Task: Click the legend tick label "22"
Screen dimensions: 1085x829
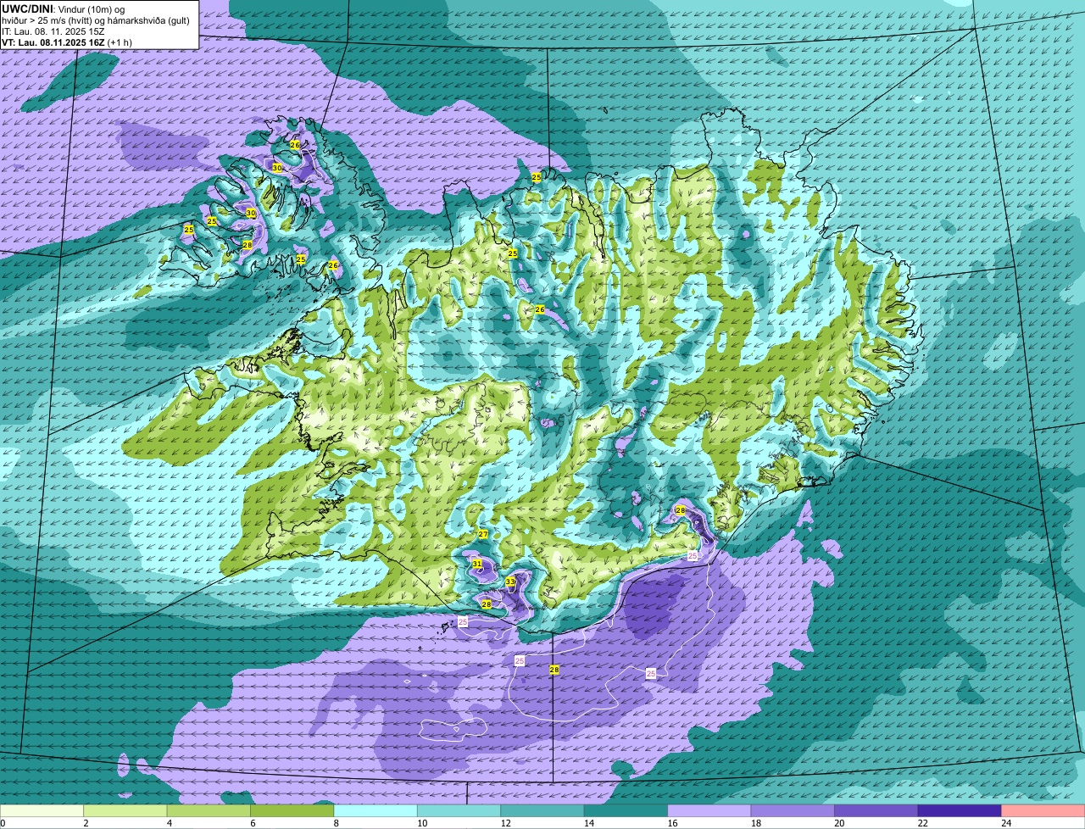Action: (922, 823)
